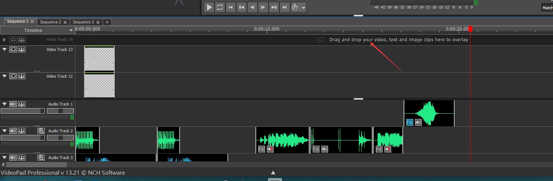
Task: Jump to the start of the sequence
Action: pyautogui.click(x=231, y=7)
